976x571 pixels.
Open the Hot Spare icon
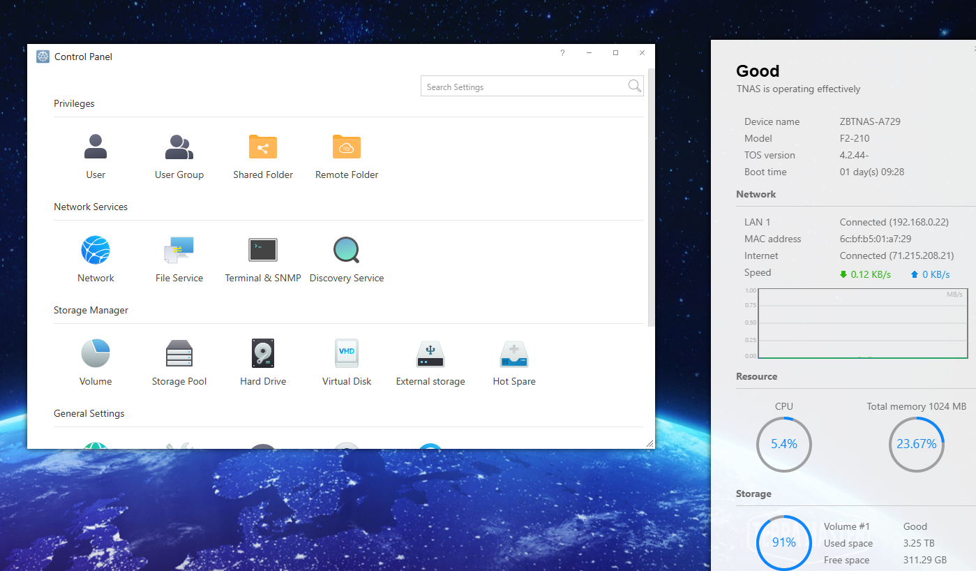pyautogui.click(x=514, y=354)
